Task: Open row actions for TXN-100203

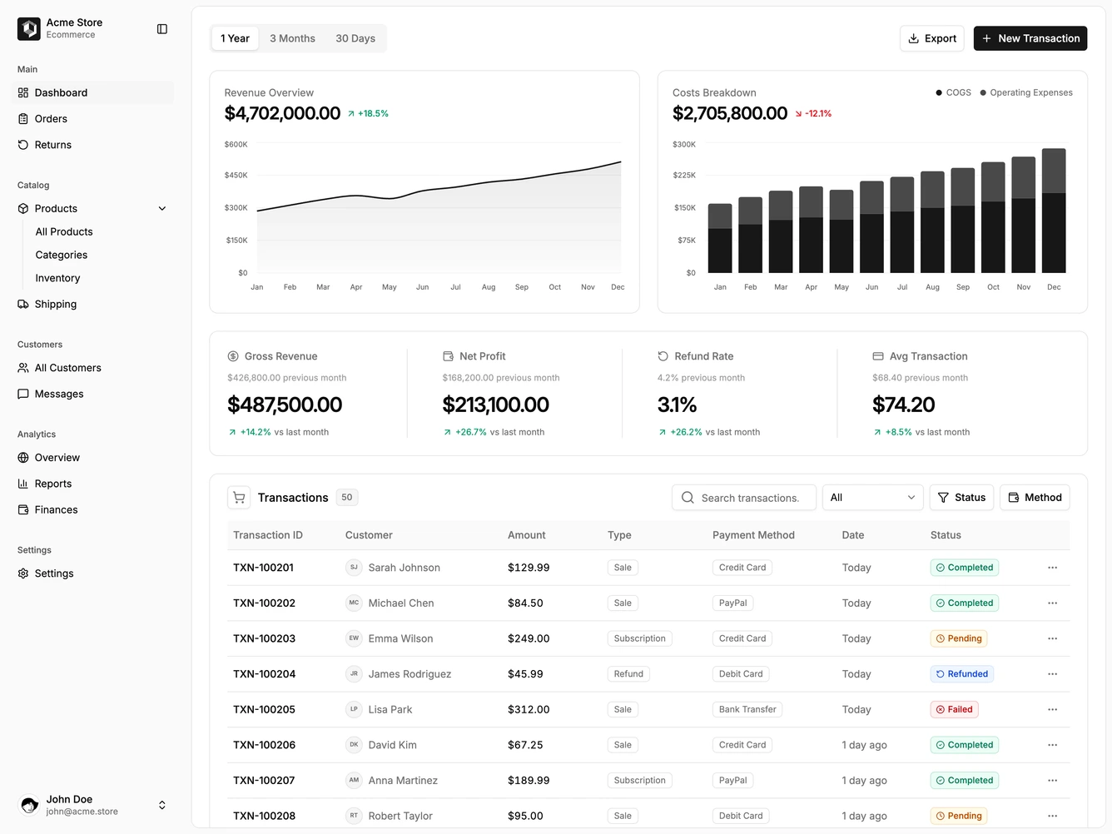Action: 1053,638
